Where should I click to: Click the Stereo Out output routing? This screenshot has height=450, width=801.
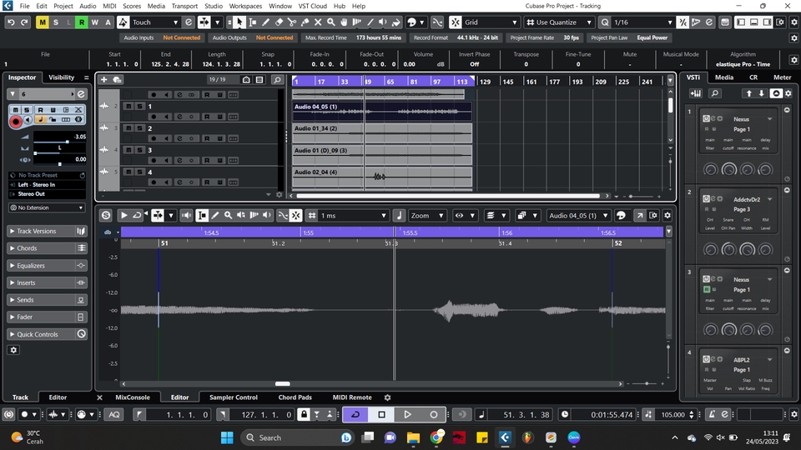point(47,194)
